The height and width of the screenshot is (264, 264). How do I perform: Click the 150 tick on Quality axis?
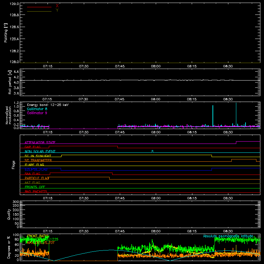coord(16,214)
